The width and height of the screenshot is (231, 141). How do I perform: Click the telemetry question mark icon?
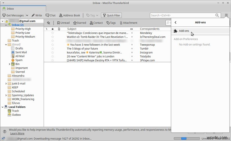coord(5,131)
